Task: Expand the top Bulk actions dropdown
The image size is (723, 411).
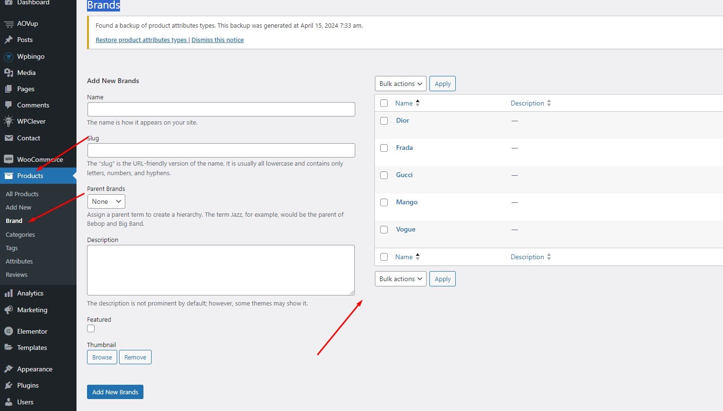Action: 400,84
